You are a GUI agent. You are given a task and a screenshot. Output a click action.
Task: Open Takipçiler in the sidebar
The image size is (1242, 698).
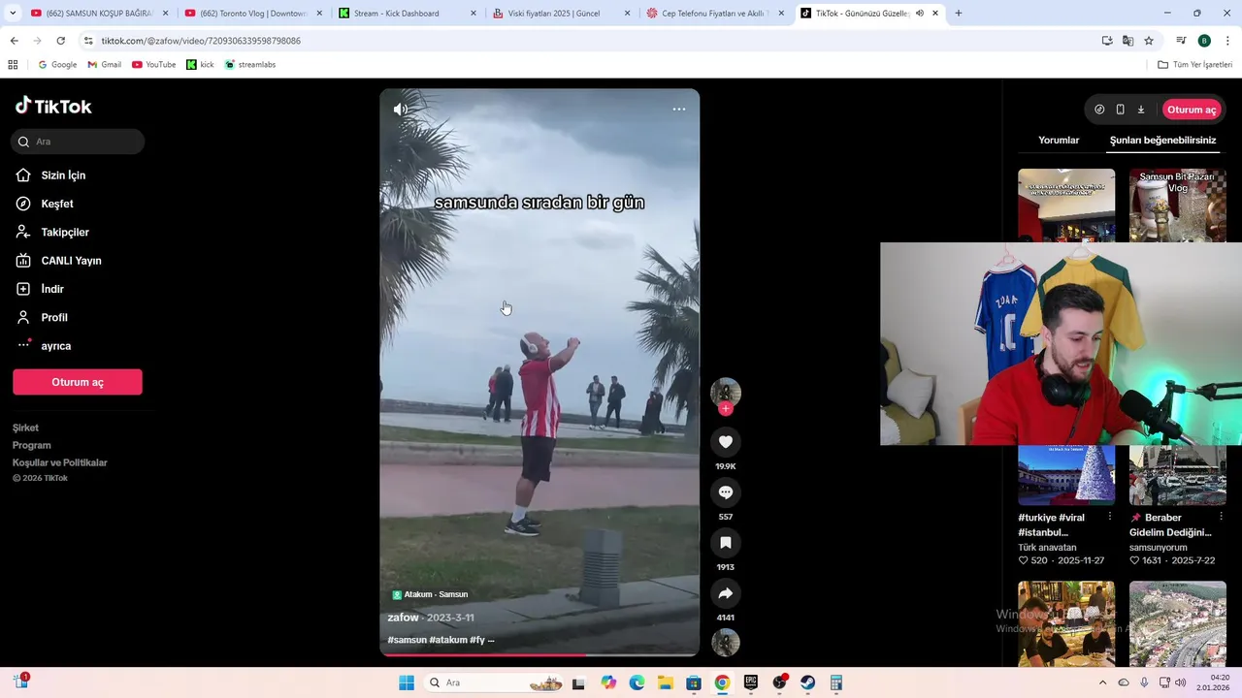point(65,232)
